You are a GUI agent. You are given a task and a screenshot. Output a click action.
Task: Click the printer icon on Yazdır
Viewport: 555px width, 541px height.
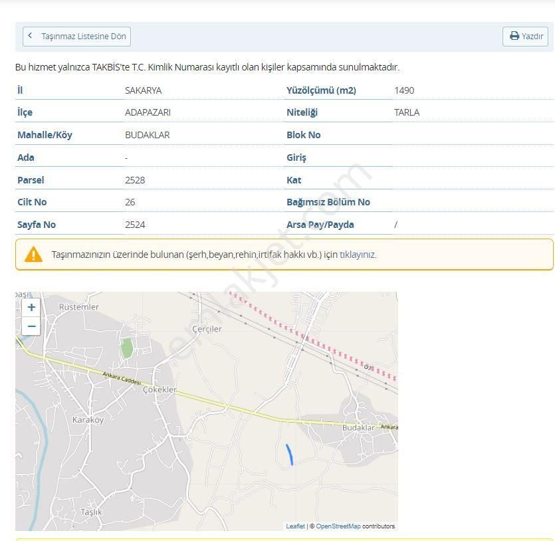[x=514, y=36]
